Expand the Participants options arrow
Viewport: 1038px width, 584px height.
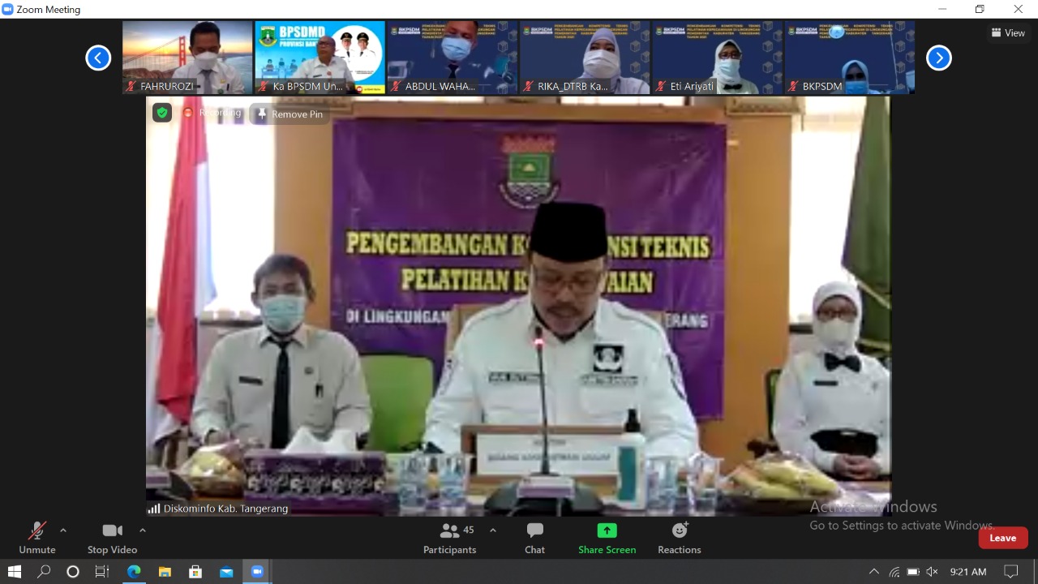492,530
